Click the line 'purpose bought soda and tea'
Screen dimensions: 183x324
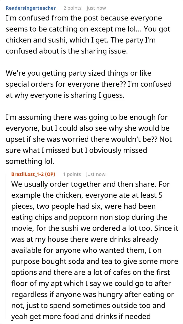tap(95, 261)
